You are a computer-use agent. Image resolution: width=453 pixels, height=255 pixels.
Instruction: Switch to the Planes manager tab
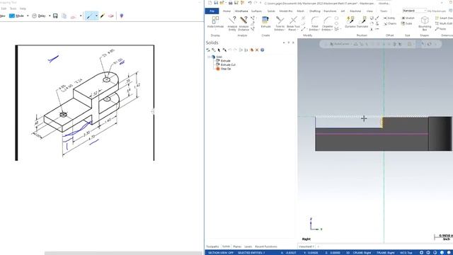click(x=237, y=246)
